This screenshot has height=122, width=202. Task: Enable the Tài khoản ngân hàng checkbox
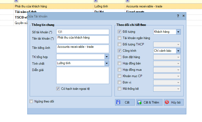[119, 38]
